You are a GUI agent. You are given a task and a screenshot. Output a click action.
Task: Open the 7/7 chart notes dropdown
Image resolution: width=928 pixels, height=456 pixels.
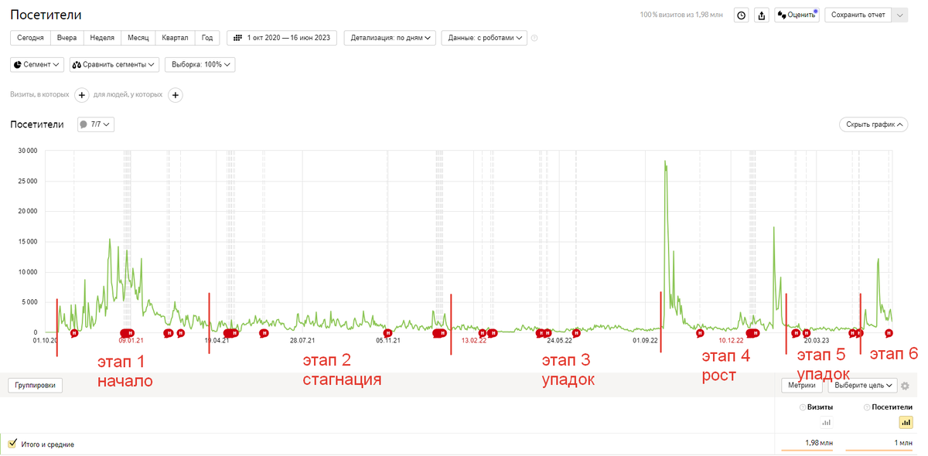click(x=96, y=124)
